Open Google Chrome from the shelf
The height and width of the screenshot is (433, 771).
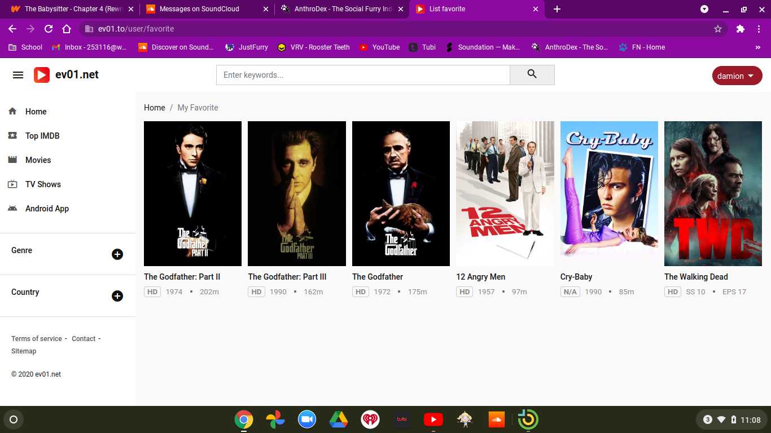[244, 419]
